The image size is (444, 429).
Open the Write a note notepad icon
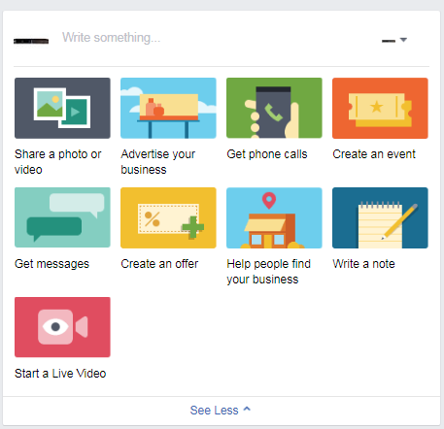[x=380, y=217]
